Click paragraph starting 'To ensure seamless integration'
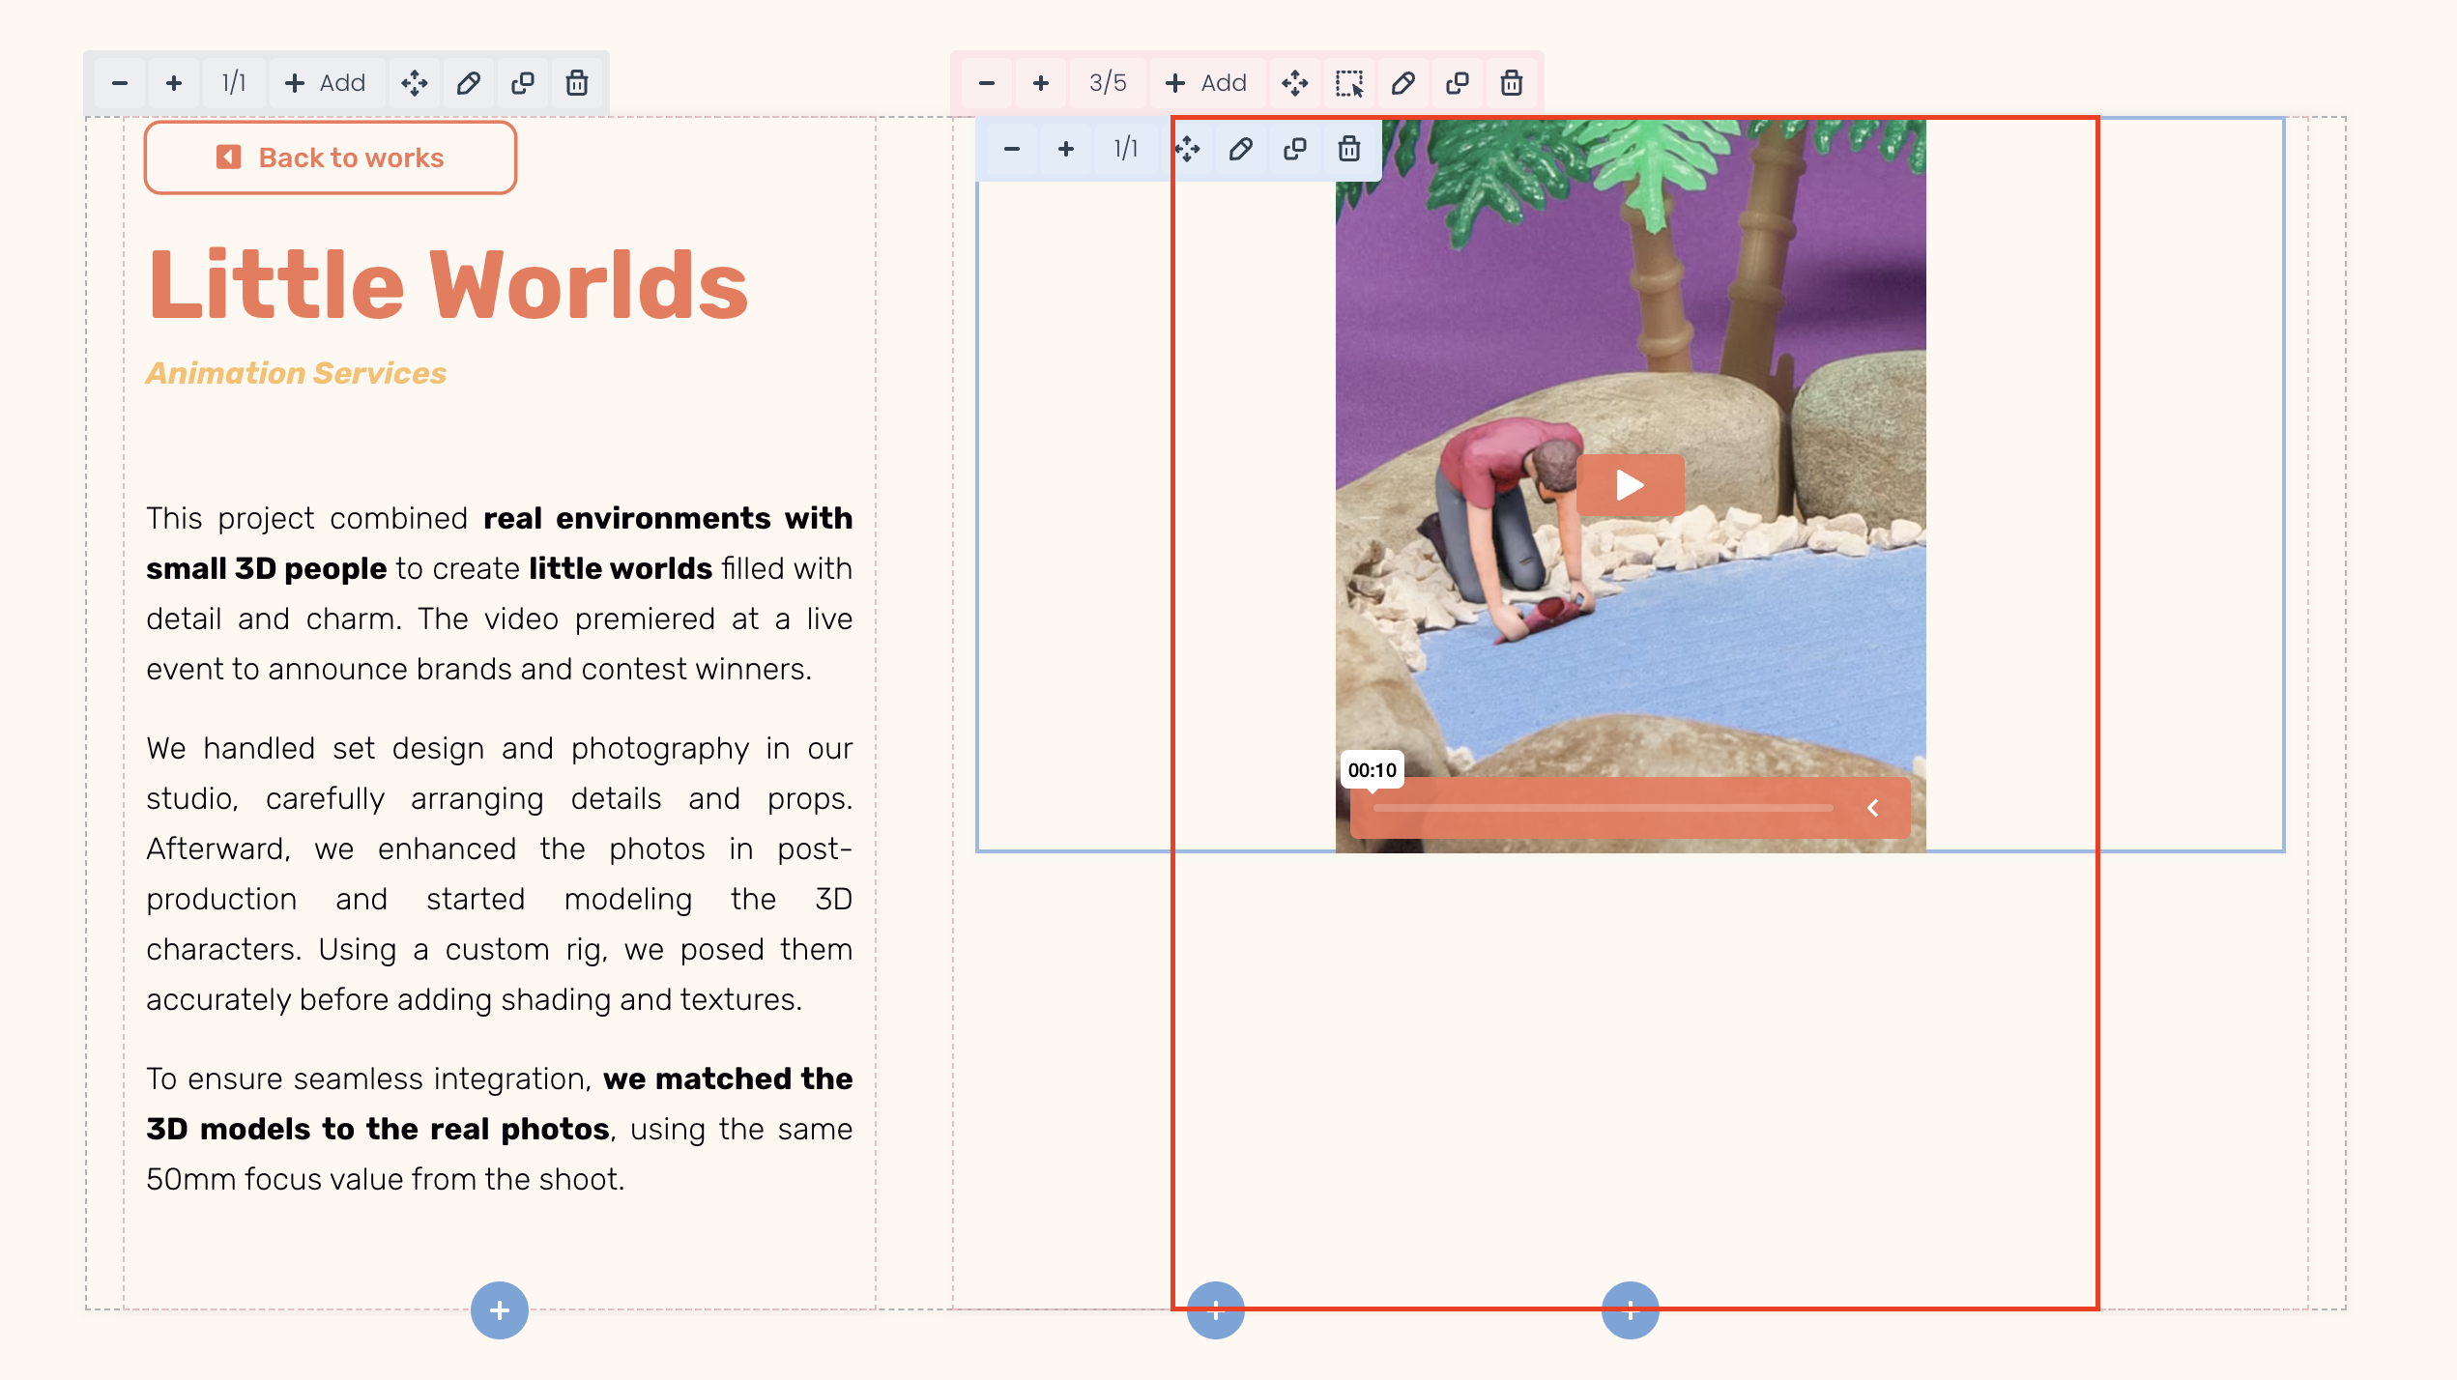This screenshot has width=2457, height=1380. point(499,1129)
